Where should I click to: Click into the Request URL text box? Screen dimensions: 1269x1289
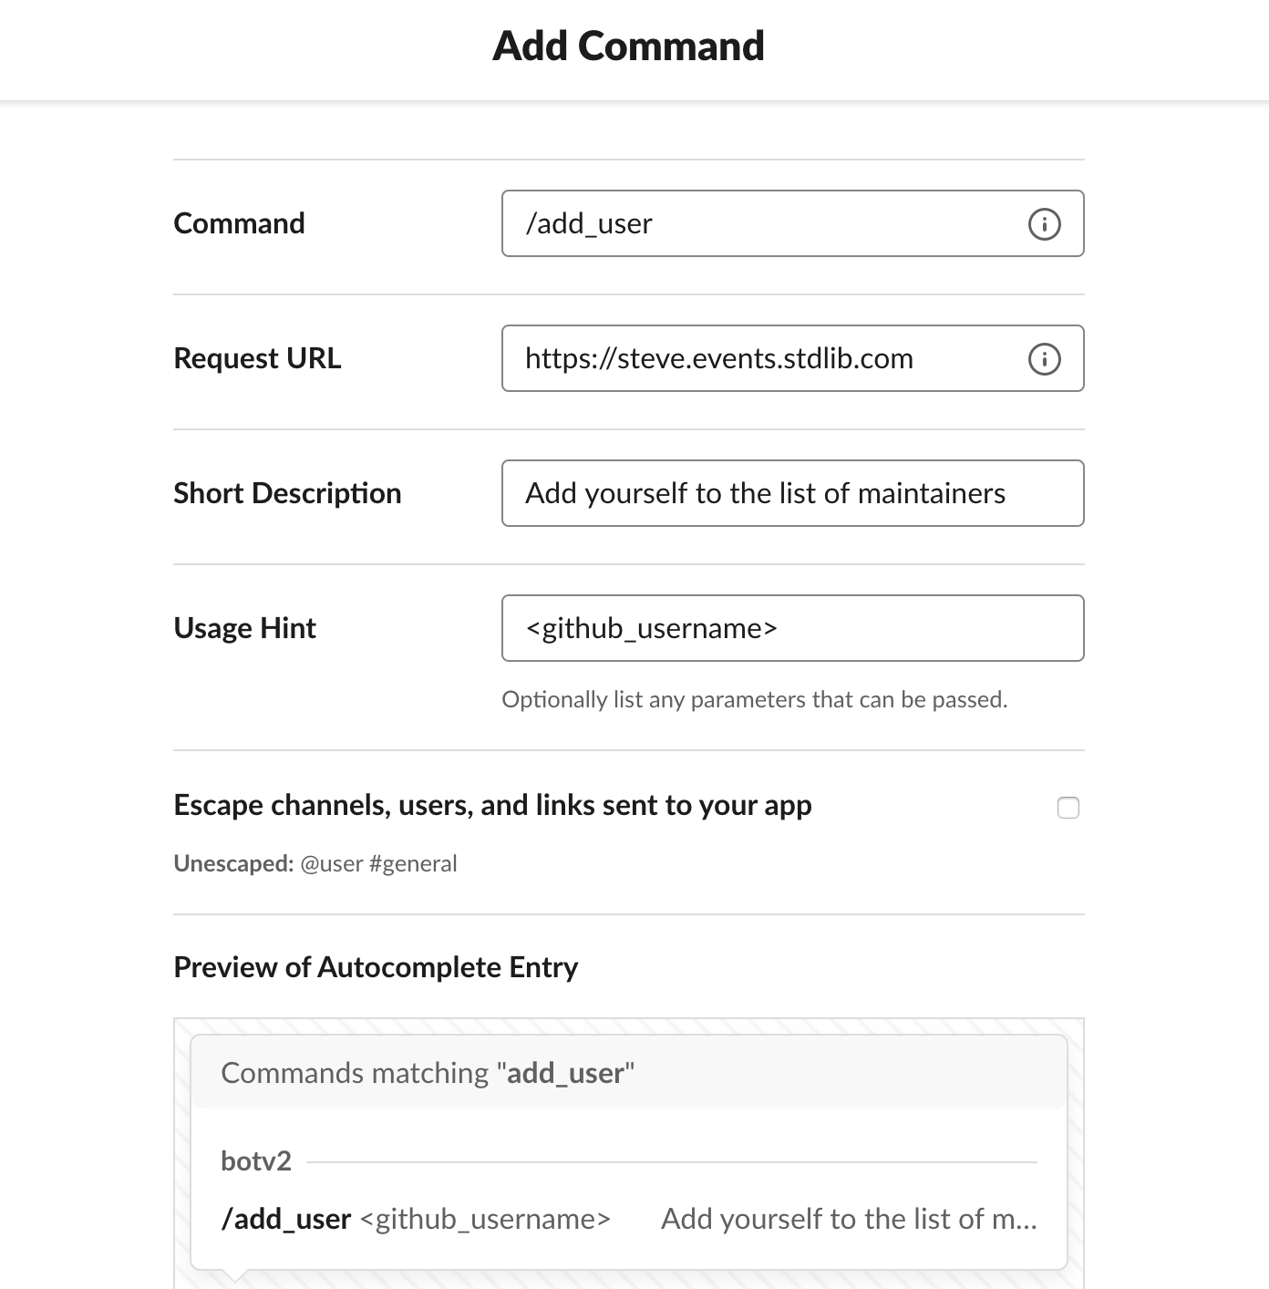[766, 359]
